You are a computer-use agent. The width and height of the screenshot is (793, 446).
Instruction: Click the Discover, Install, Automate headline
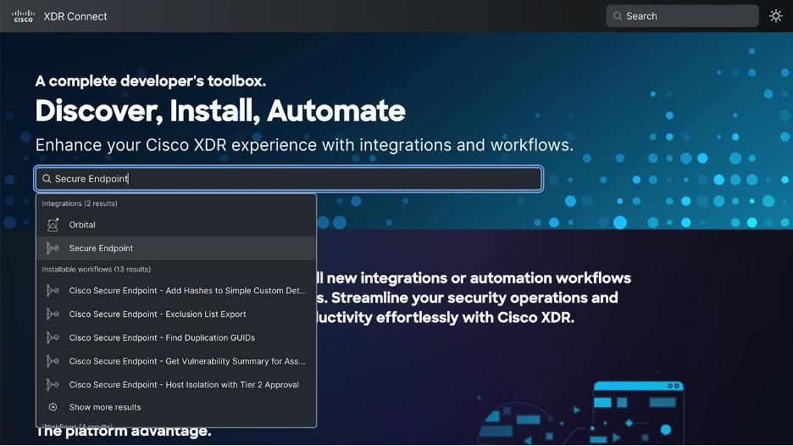tap(220, 111)
